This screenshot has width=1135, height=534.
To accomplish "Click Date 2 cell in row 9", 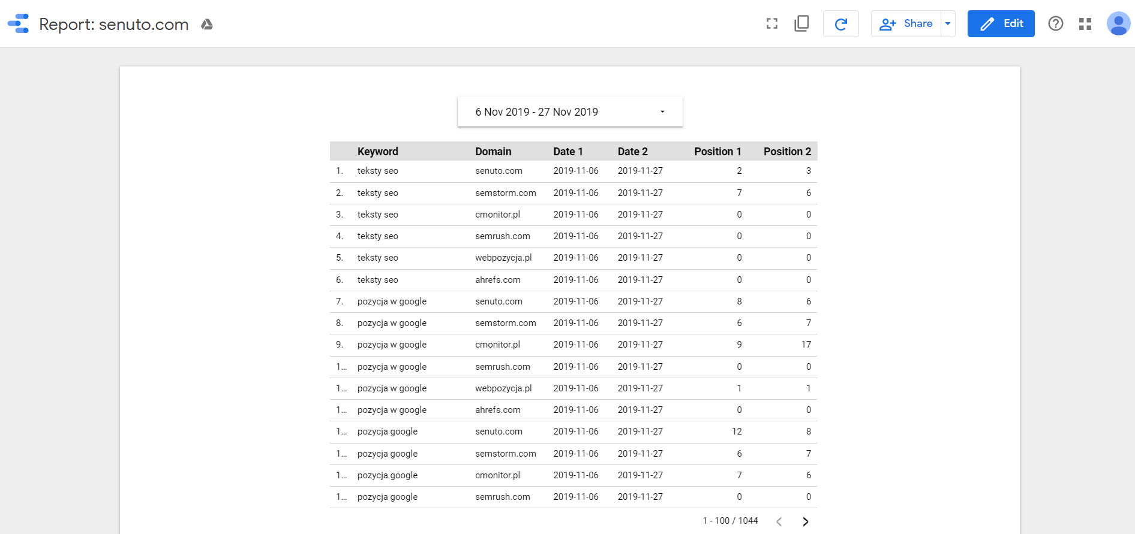I will [x=640, y=345].
